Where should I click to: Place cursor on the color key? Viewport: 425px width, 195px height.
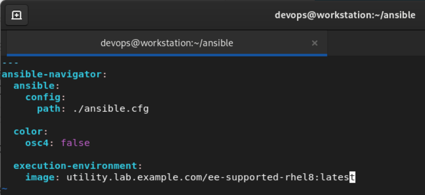(x=28, y=132)
